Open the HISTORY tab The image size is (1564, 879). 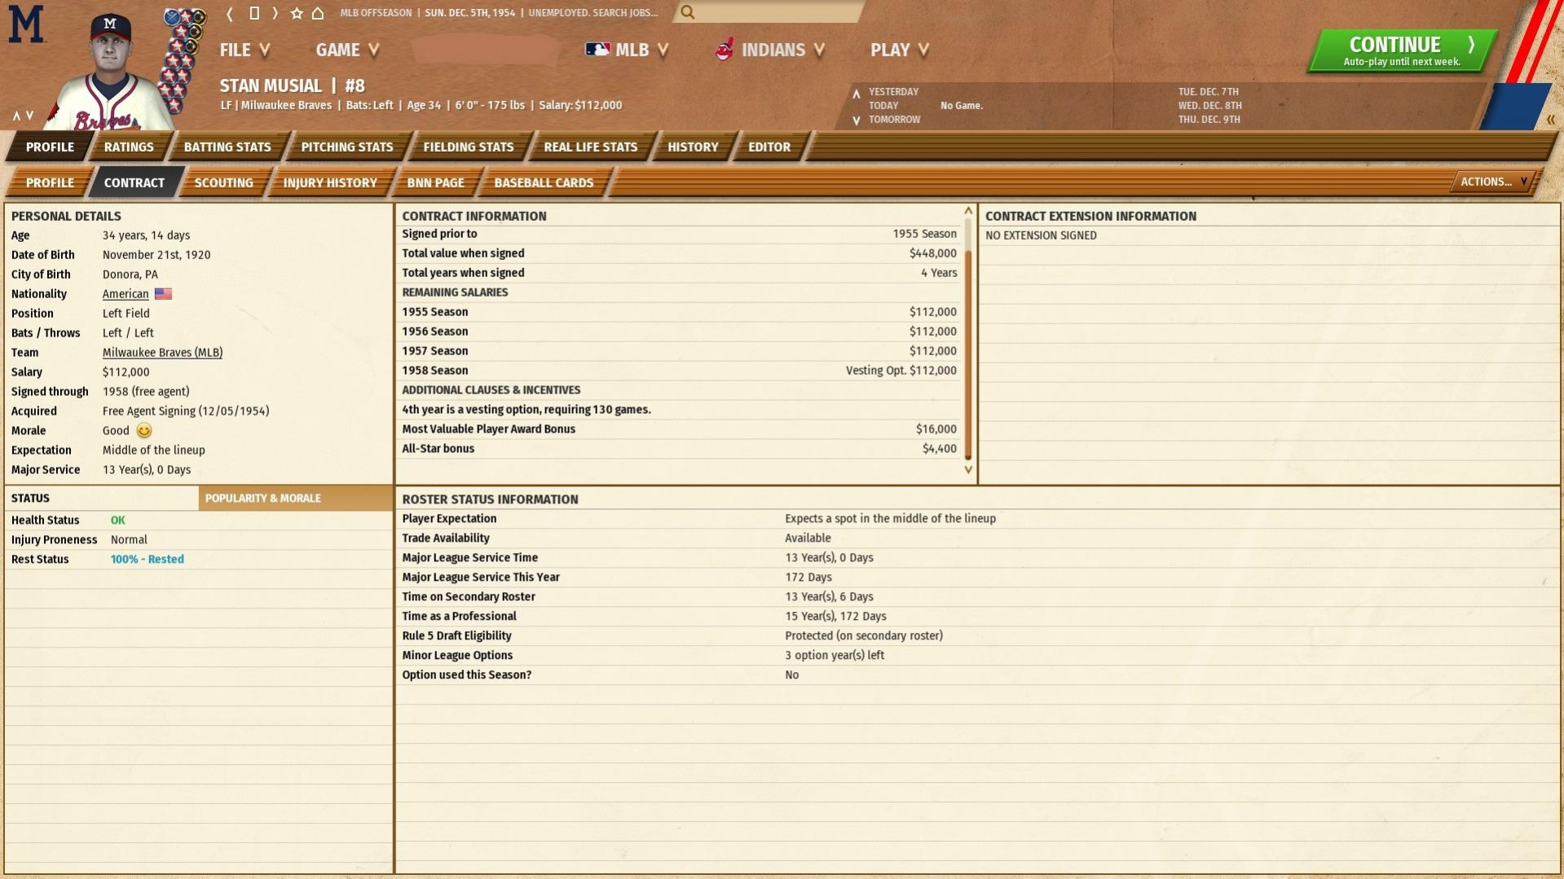pyautogui.click(x=694, y=147)
